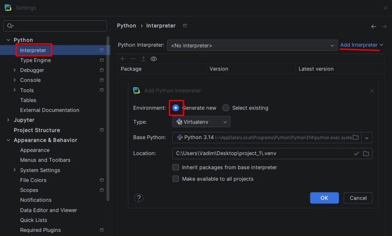Open Scopes settings
392x236 pixels.
pyautogui.click(x=29, y=190)
